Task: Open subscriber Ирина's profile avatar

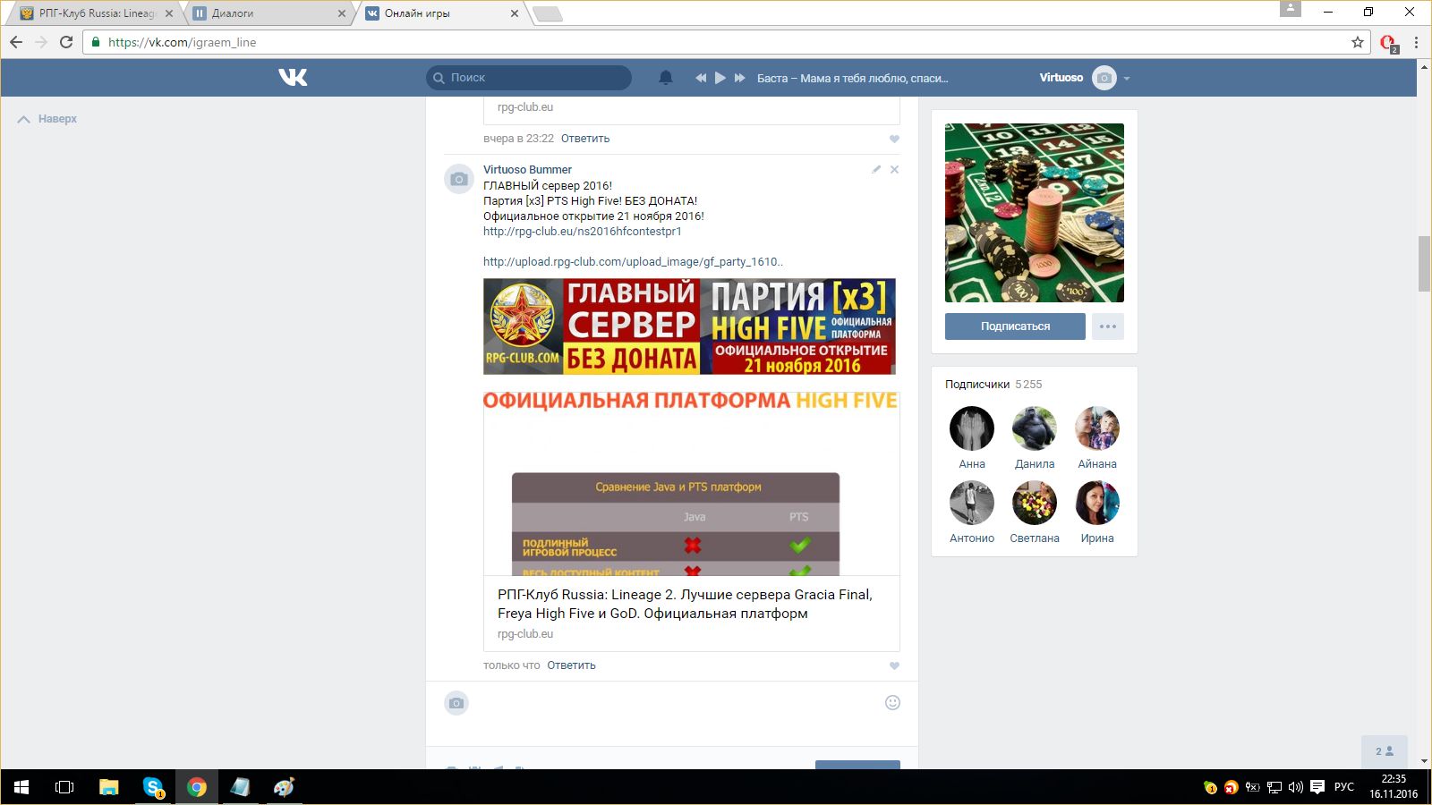Action: pyautogui.click(x=1097, y=503)
